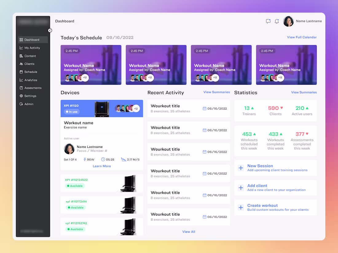Open View Full Calendar

pos(302,37)
